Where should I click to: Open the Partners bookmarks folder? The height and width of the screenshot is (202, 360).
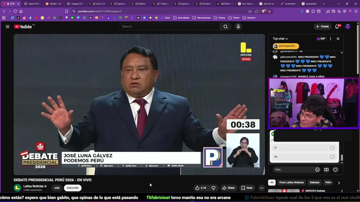pyautogui.click(x=249, y=18)
